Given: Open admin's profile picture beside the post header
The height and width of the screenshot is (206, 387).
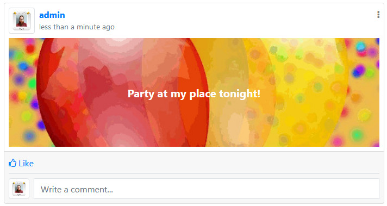Looking at the screenshot, I should (22, 21).
